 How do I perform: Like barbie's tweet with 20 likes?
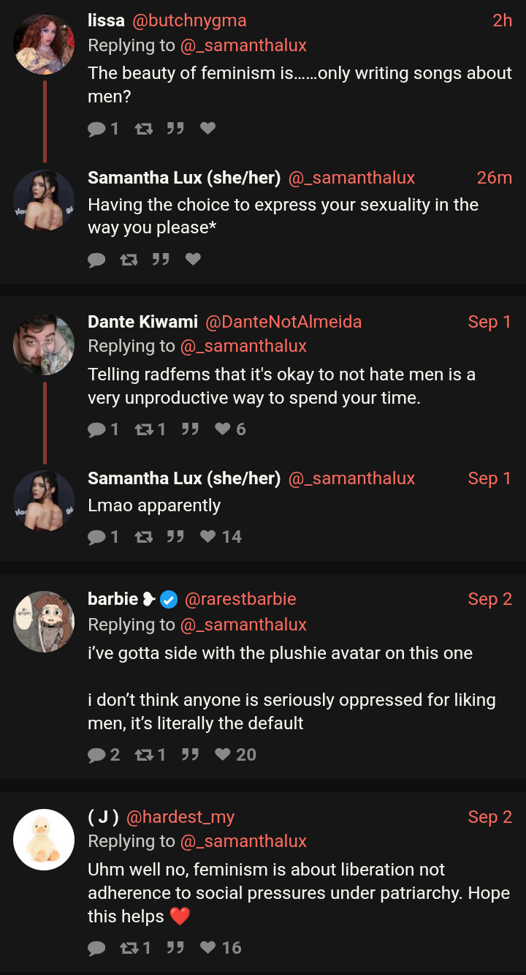[223, 755]
